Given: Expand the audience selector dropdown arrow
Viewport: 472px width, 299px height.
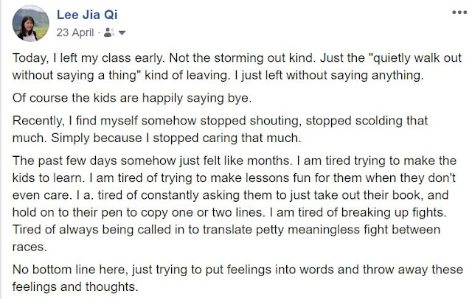Looking at the screenshot, I should [x=122, y=32].
